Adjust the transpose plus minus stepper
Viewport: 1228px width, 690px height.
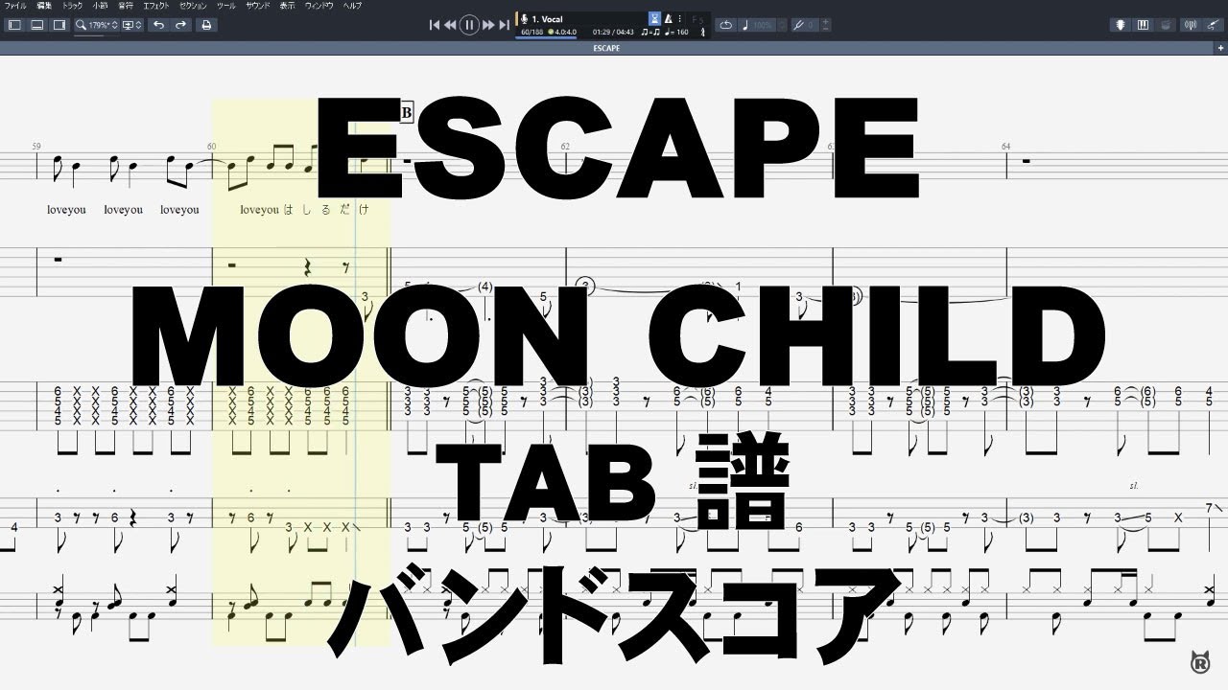[826, 25]
